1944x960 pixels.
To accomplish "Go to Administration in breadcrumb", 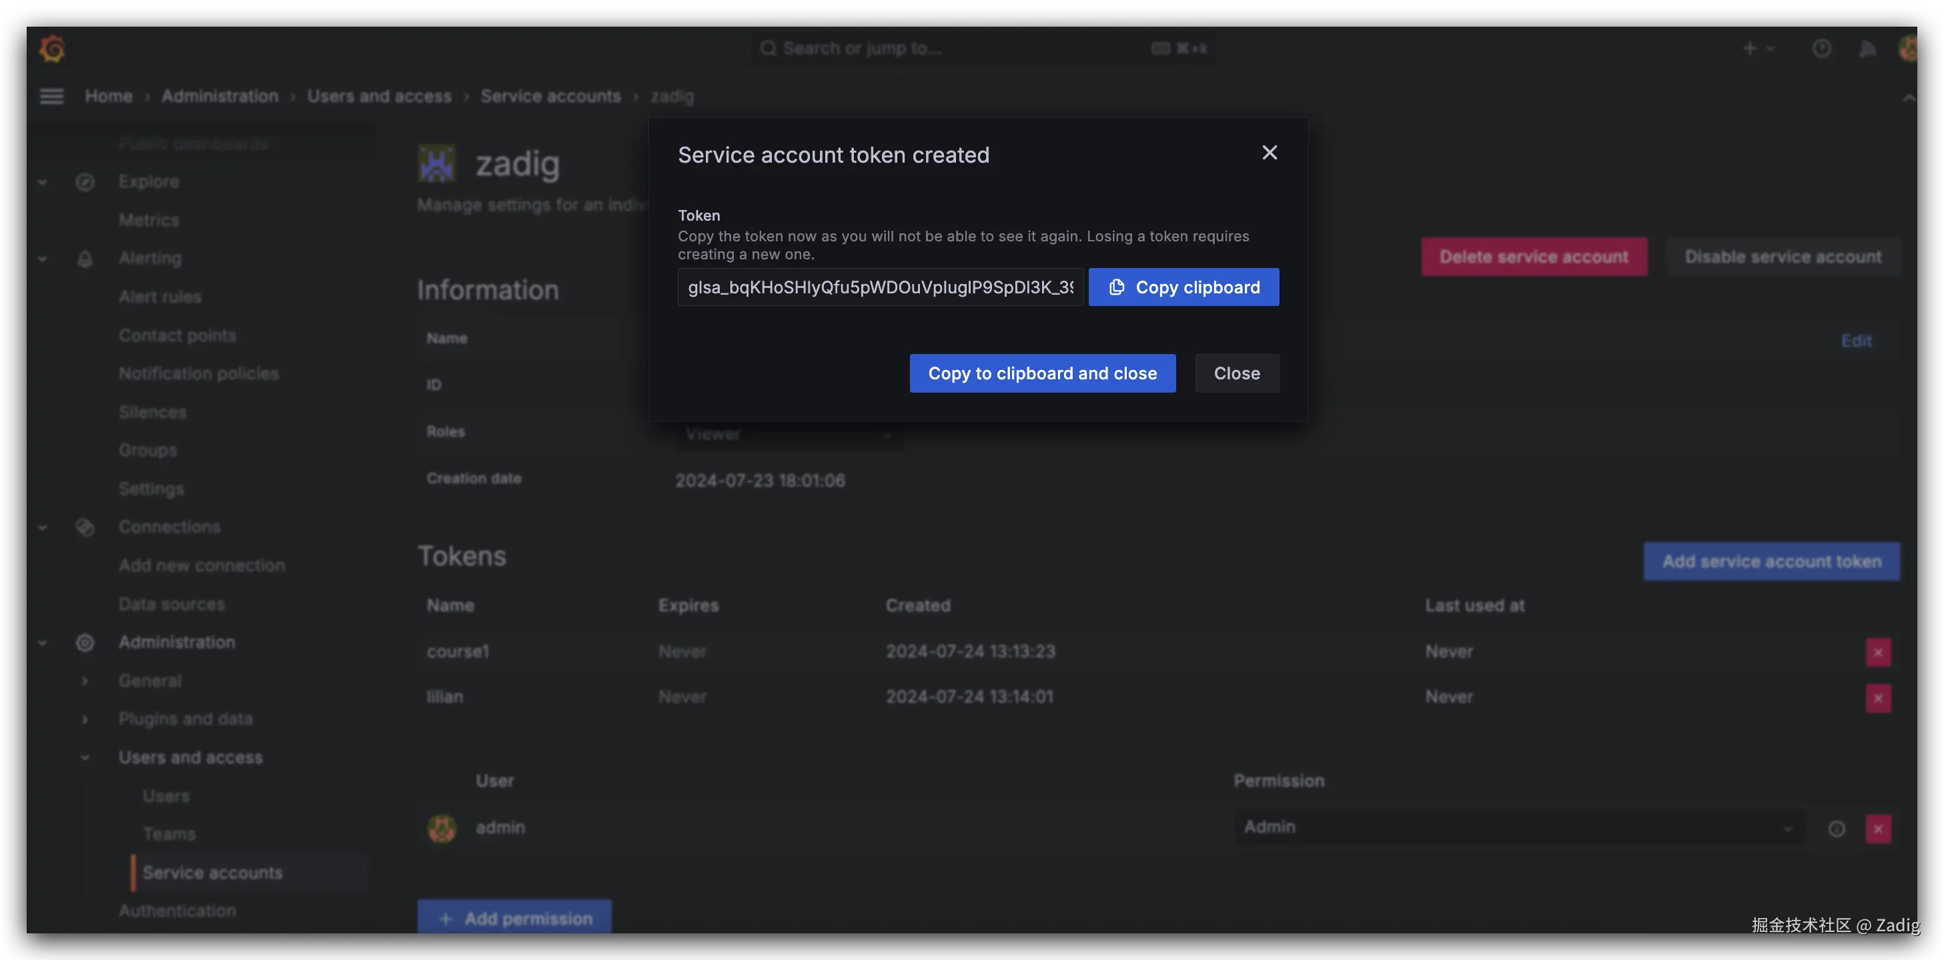I will [219, 97].
